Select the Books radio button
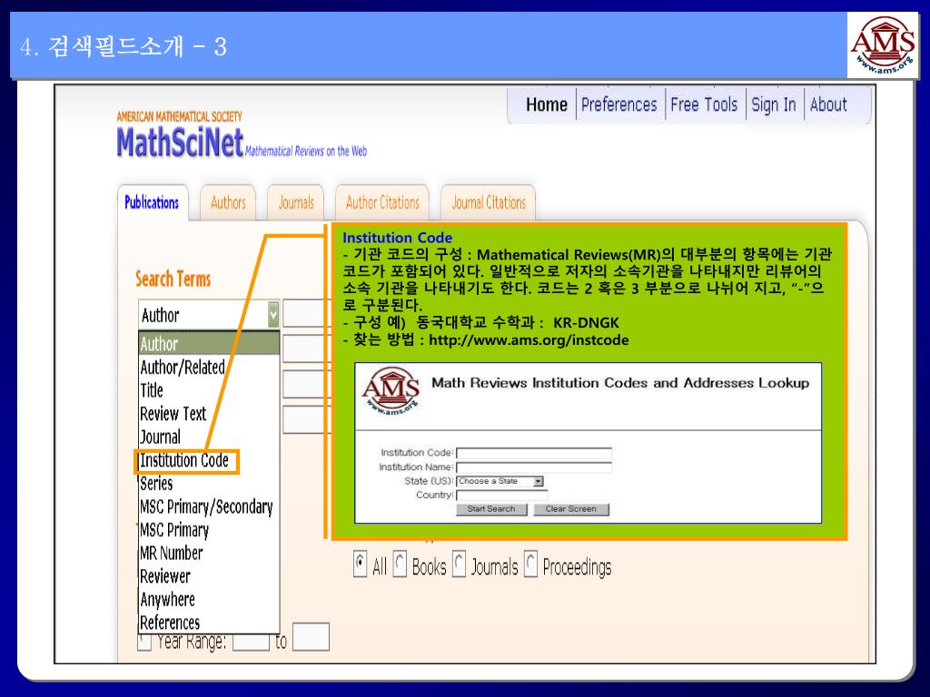 (x=401, y=564)
